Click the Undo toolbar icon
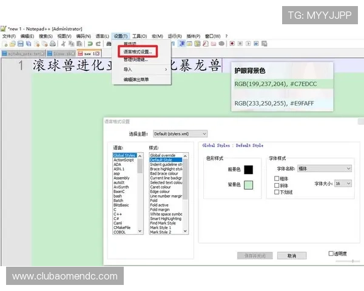The height and width of the screenshot is (291, 364). coord(89,44)
